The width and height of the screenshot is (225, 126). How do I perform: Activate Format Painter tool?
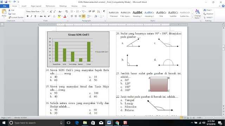coord(16,17)
